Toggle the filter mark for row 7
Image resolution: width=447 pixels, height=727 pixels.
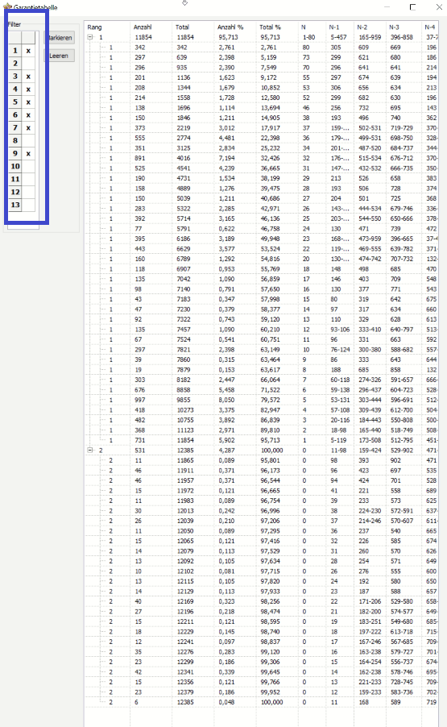(x=28, y=128)
